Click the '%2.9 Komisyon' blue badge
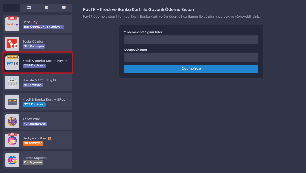The image size is (306, 173). pos(34,104)
